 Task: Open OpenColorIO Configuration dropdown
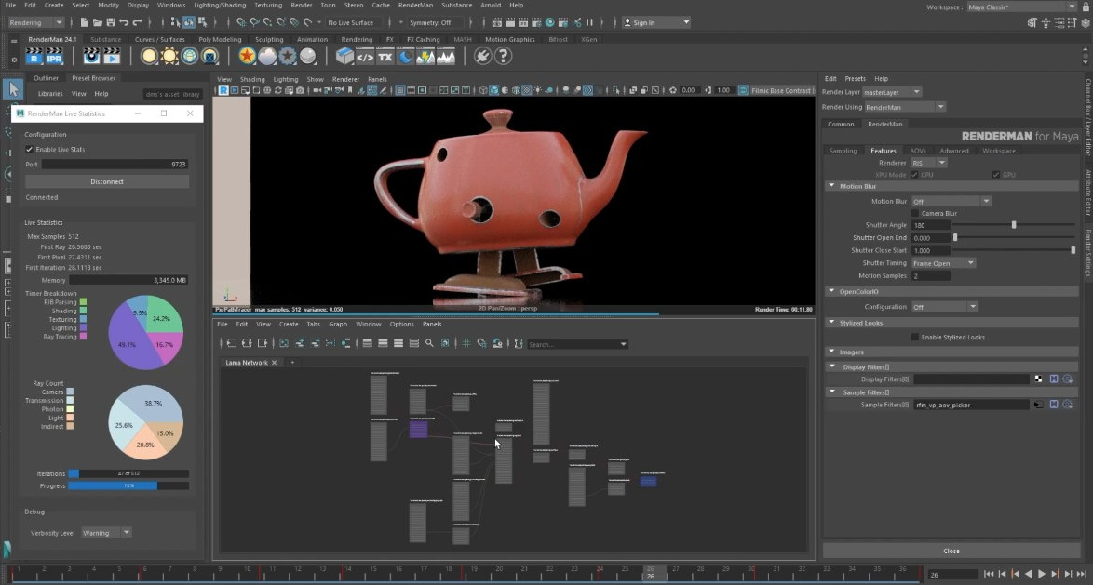[945, 306]
